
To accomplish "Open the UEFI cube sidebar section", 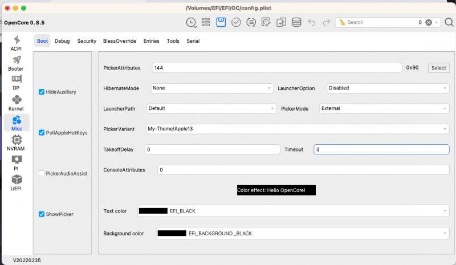I will tap(17, 182).
